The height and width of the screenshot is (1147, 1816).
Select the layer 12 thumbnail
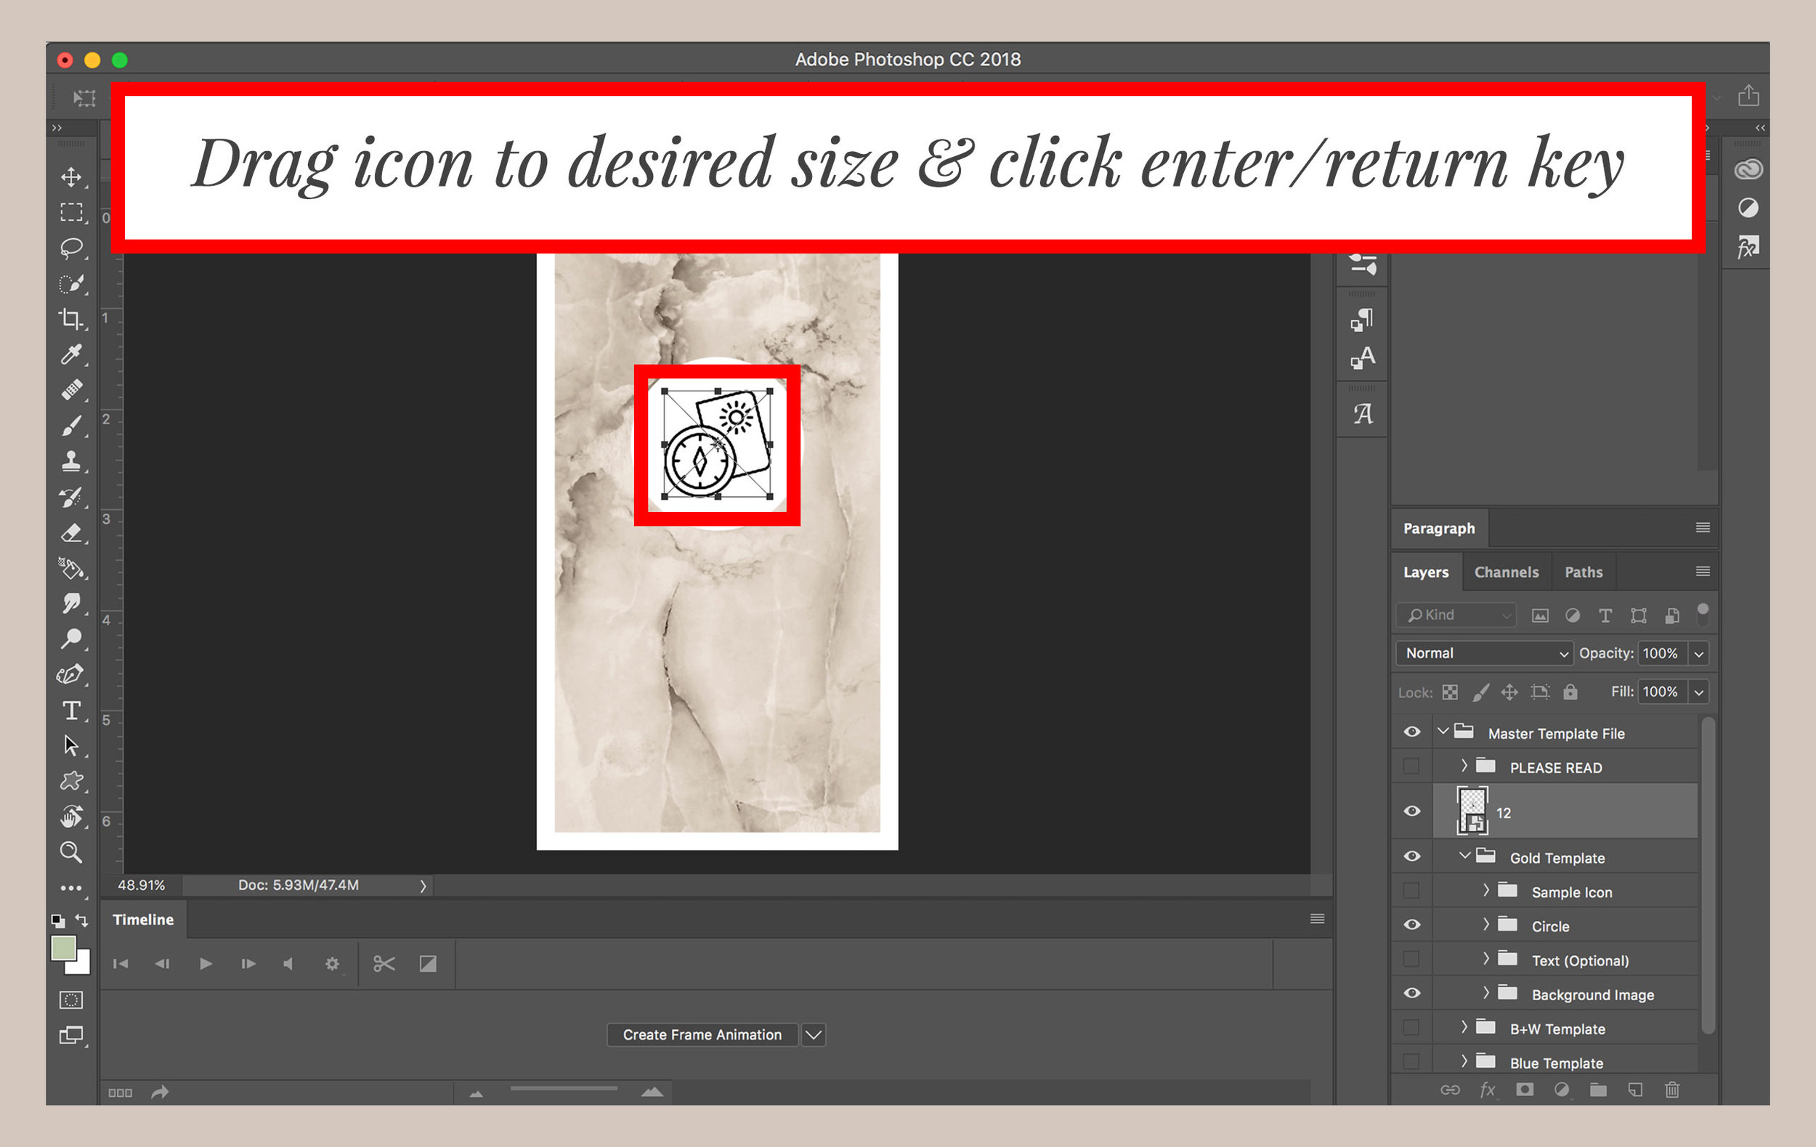point(1472,811)
